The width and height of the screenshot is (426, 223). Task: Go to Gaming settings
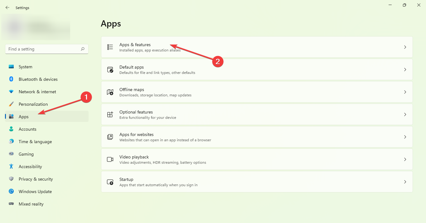click(x=47, y=154)
